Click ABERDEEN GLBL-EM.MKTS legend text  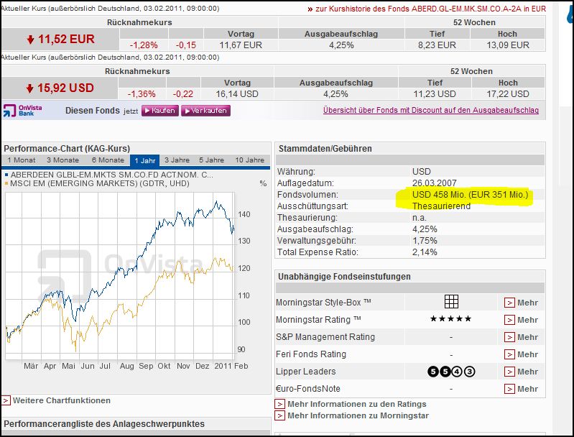coord(111,175)
